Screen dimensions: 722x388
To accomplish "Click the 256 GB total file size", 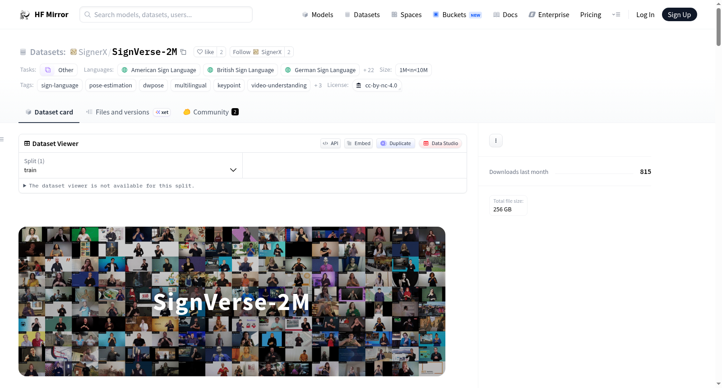I will (x=502, y=210).
